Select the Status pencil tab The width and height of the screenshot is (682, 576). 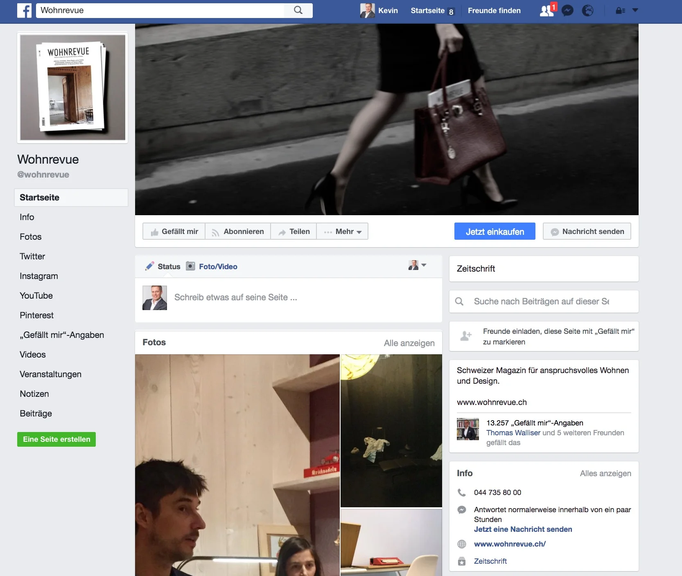163,267
